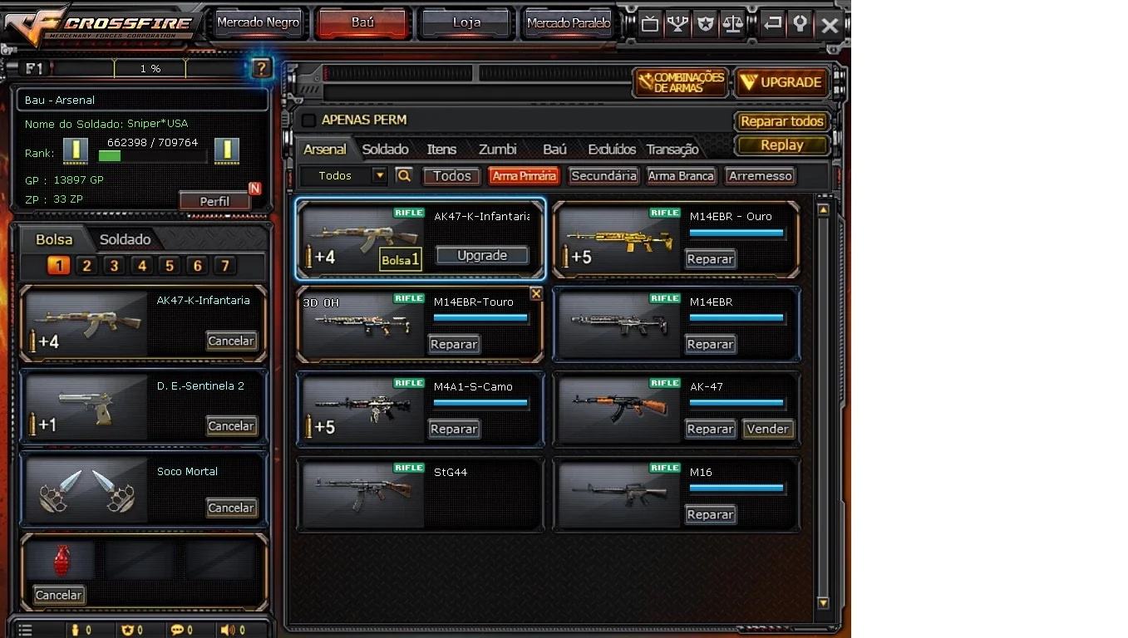Switch to bag slot 4
The image size is (1128, 638).
tap(142, 266)
